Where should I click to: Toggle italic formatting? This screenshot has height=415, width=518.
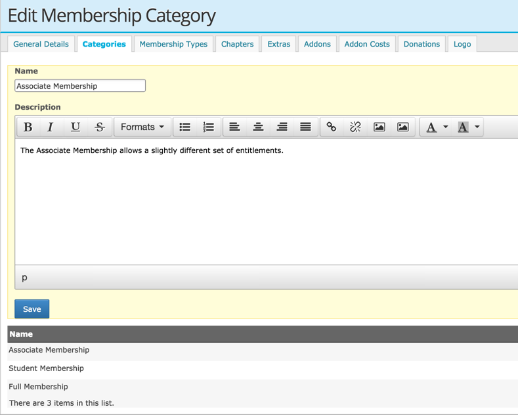(x=51, y=127)
